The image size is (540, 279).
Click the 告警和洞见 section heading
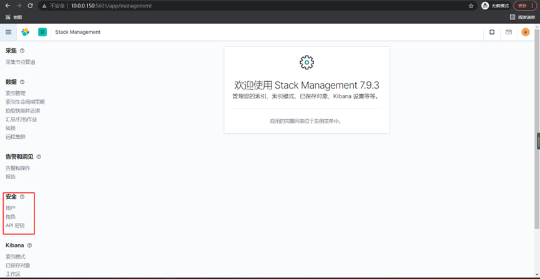tap(19, 157)
